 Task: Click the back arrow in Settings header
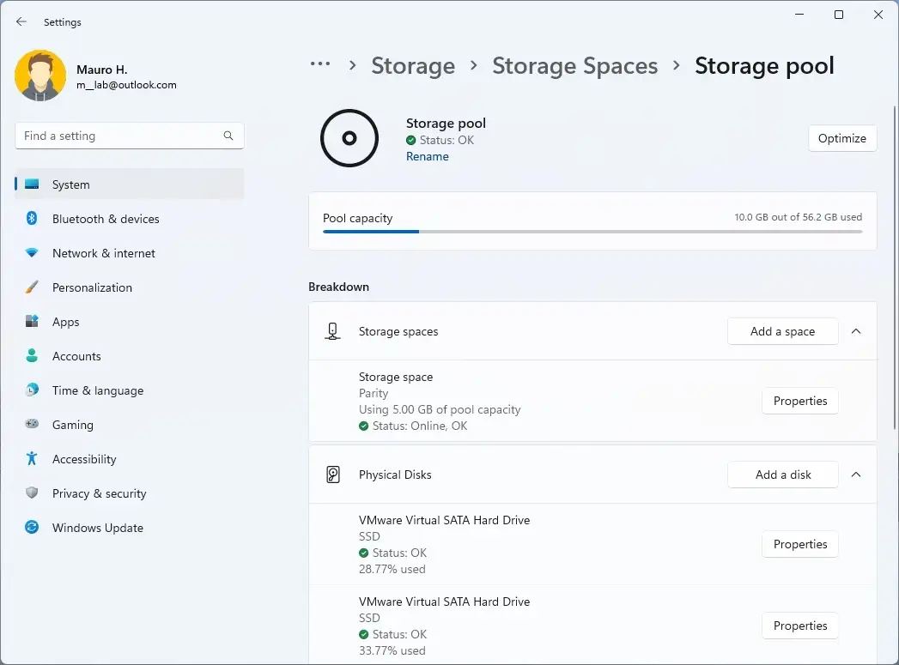(21, 22)
